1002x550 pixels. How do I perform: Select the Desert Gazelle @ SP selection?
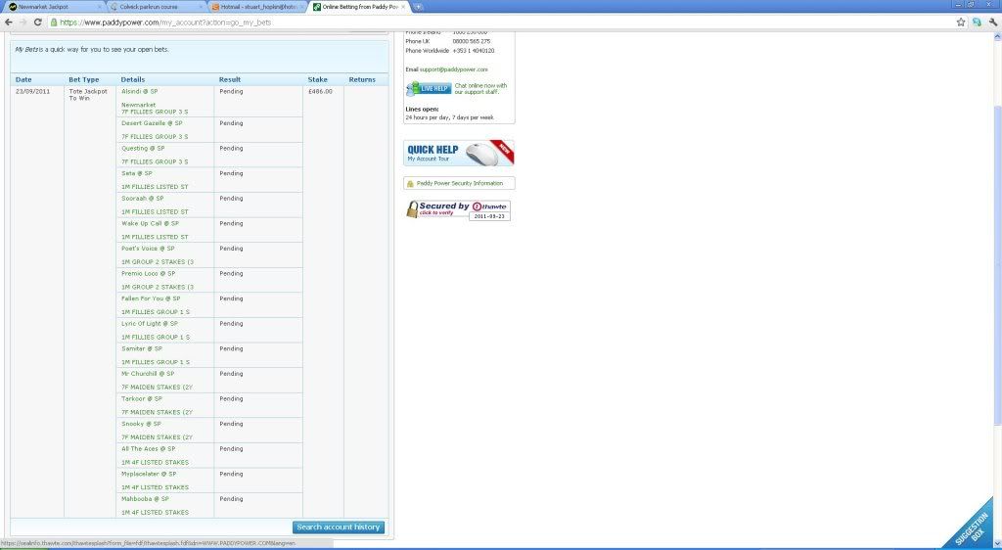(x=152, y=123)
